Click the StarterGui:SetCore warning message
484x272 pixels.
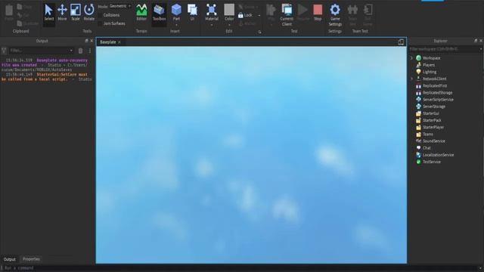coord(46,77)
